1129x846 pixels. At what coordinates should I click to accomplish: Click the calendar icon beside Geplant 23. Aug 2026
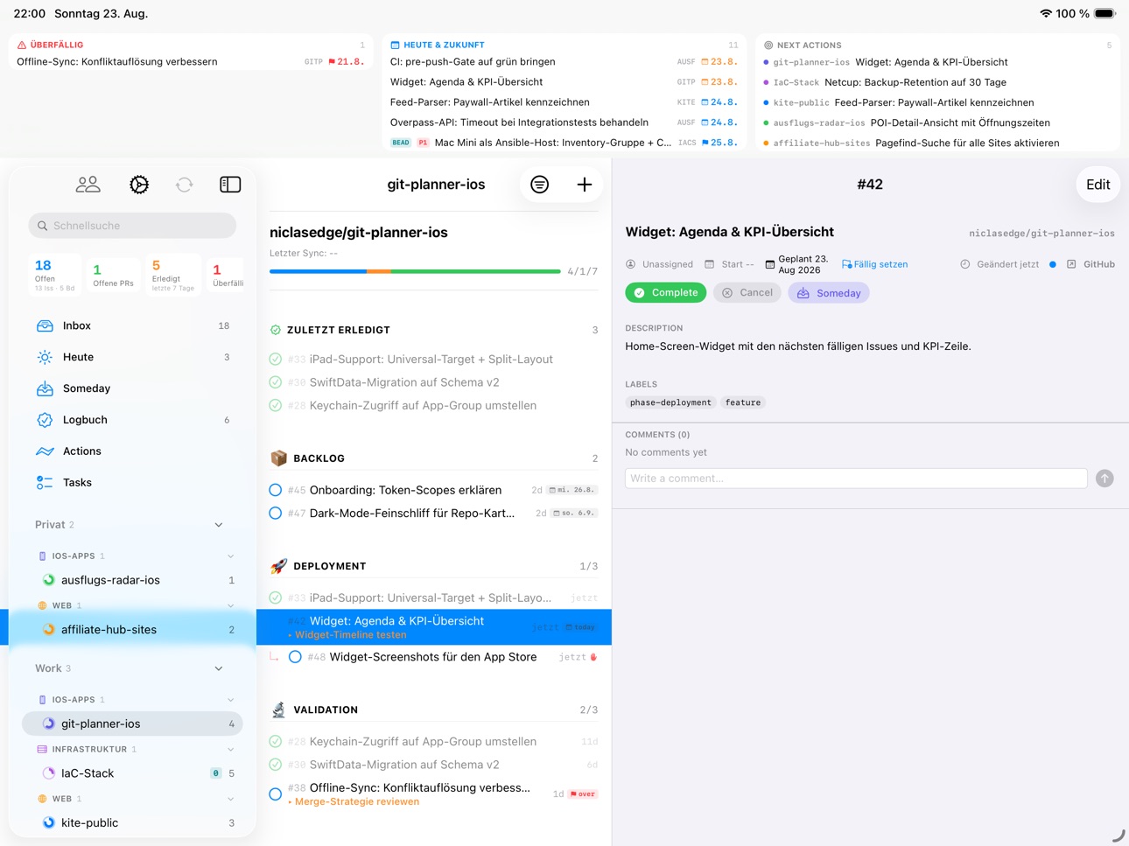770,264
